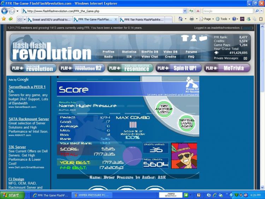
Task: Open the Quick Tabs view button
Action: click(20, 19)
